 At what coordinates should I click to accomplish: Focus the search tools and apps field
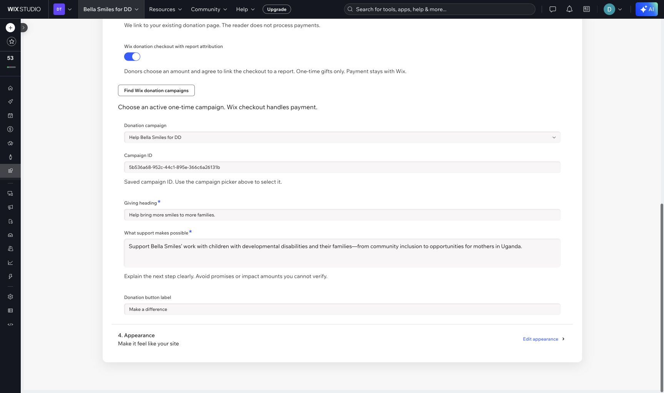[x=440, y=9]
